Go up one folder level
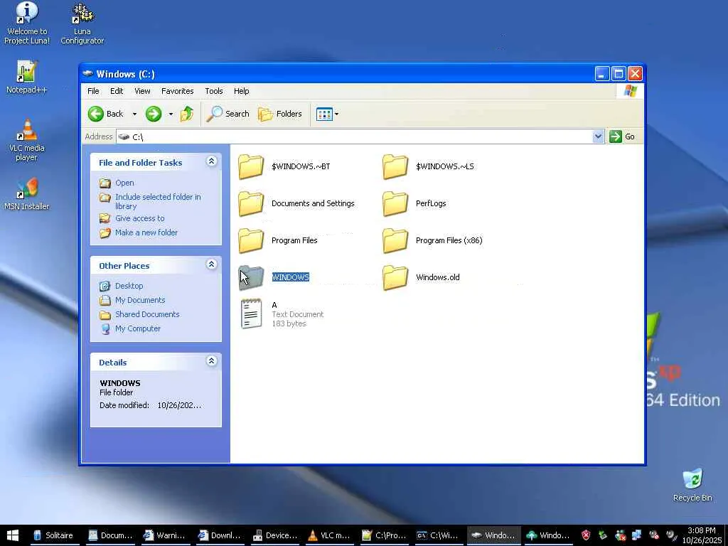728x546 pixels. click(187, 114)
